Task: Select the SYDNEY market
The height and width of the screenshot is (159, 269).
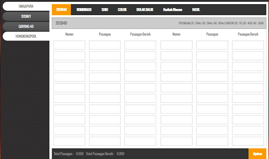Action: [x=26, y=16]
